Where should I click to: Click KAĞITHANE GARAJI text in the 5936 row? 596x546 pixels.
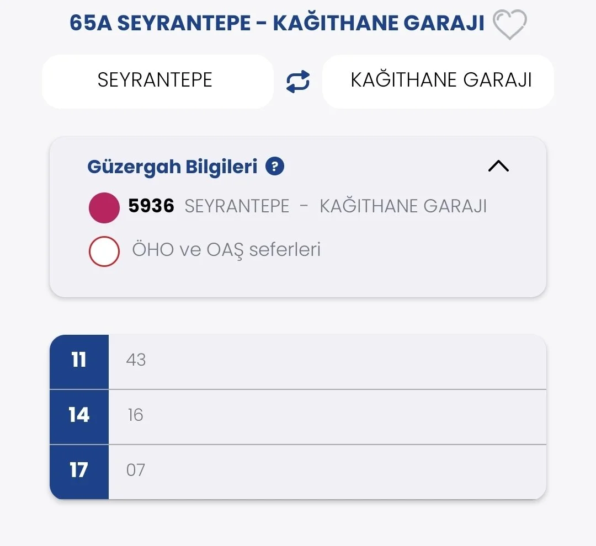[x=403, y=206]
